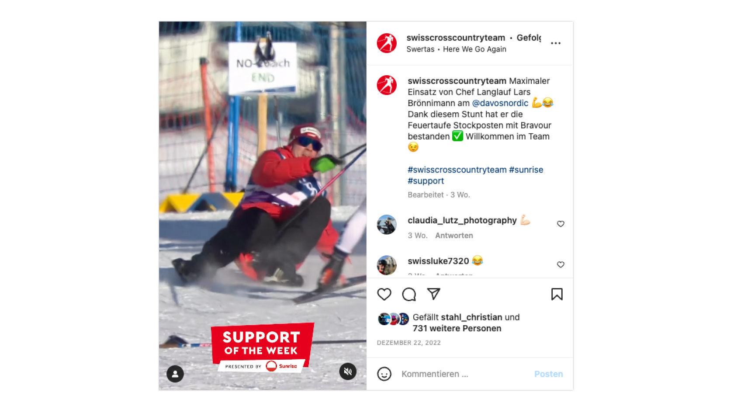Open #swisscrosscountryteam hashtag

(x=457, y=170)
